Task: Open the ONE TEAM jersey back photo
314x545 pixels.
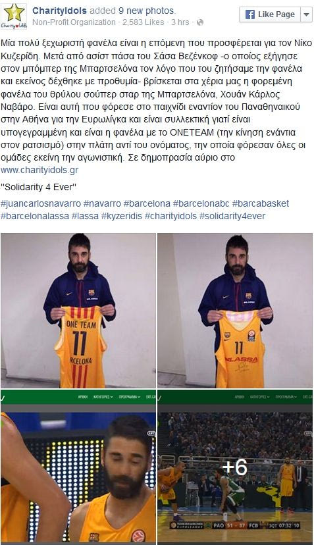Action: (x=78, y=311)
